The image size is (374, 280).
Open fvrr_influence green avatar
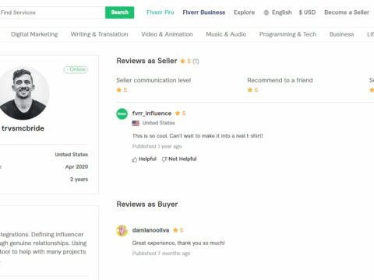pyautogui.click(x=122, y=114)
